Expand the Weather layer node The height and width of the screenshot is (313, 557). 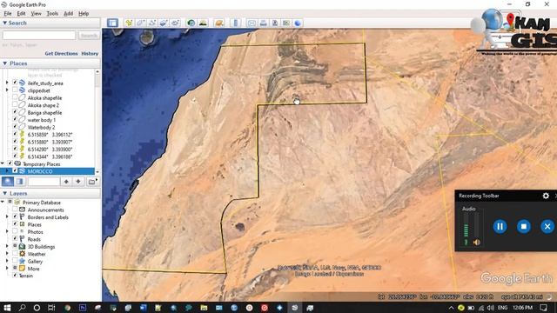pos(7,254)
